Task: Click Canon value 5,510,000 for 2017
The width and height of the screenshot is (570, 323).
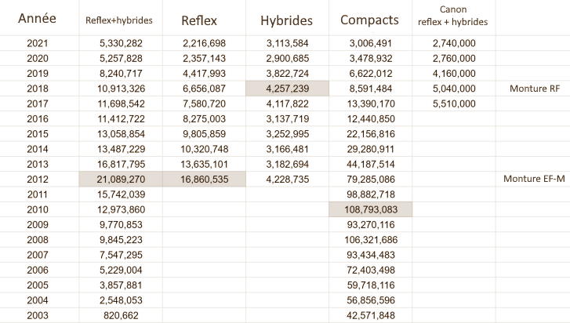Action: point(453,103)
